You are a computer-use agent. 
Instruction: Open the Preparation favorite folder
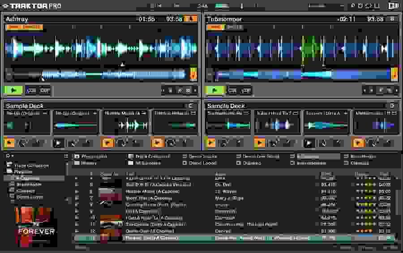91,156
